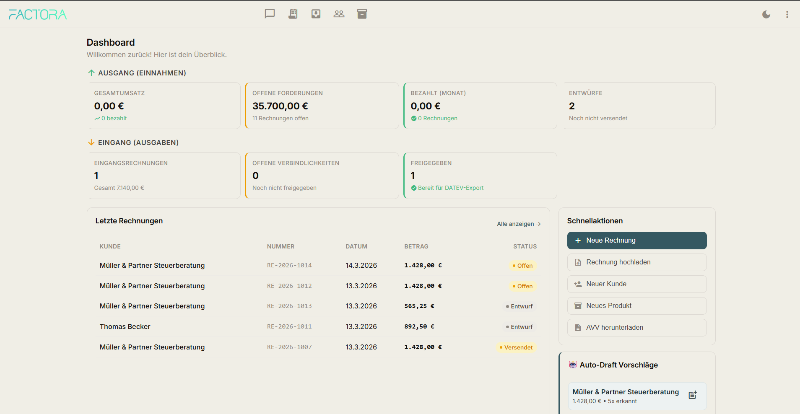Open Thomas Becker invoice row
This screenshot has width=800, height=414.
click(x=125, y=327)
